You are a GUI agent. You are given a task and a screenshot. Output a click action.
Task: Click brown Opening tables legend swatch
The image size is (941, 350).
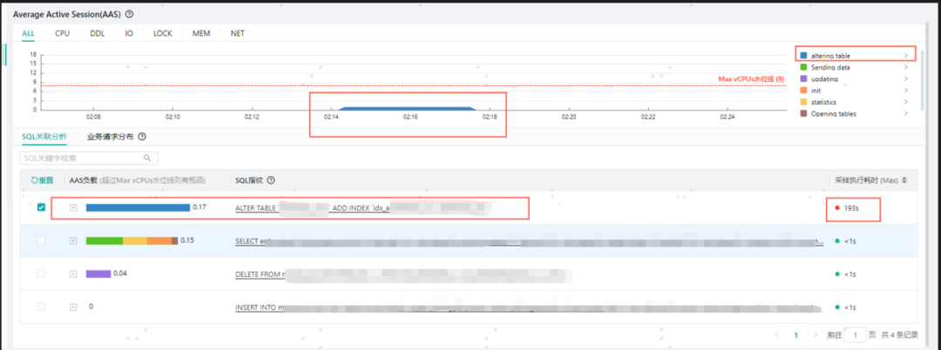click(x=803, y=114)
